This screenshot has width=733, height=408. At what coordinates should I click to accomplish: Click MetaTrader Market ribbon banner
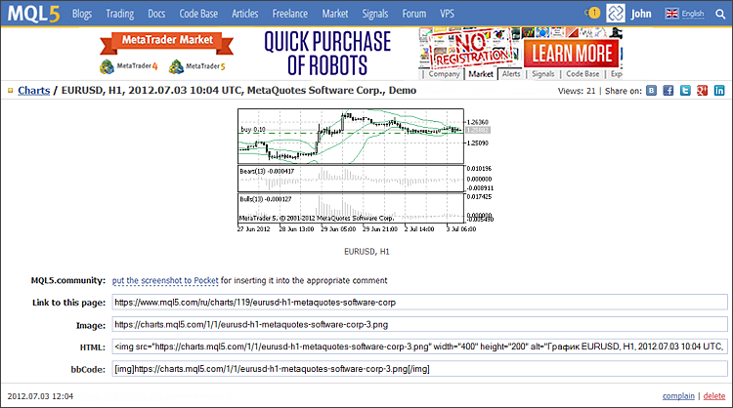[x=167, y=41]
